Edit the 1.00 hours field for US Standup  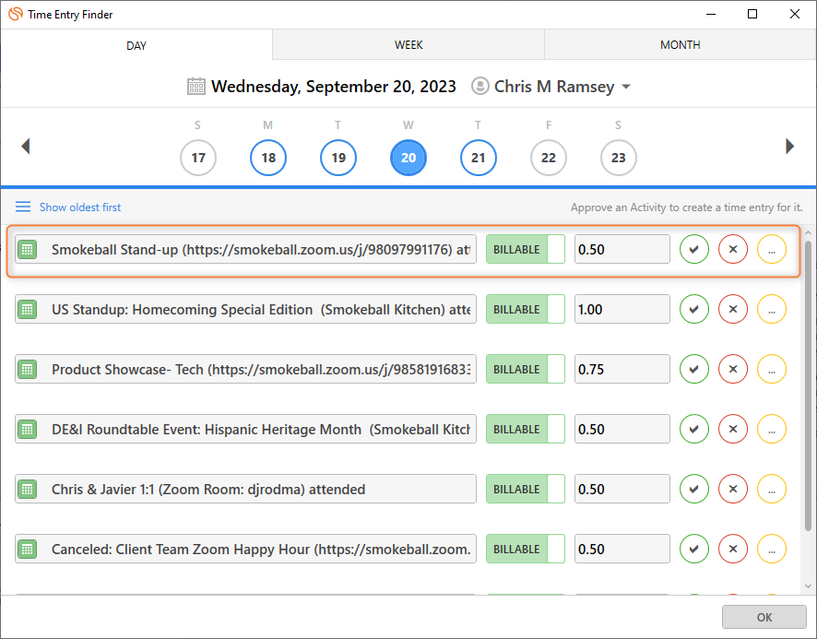tap(622, 309)
